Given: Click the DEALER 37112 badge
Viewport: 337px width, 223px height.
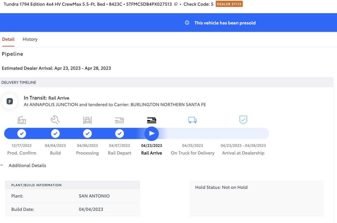Looking at the screenshot, I should [x=229, y=4].
